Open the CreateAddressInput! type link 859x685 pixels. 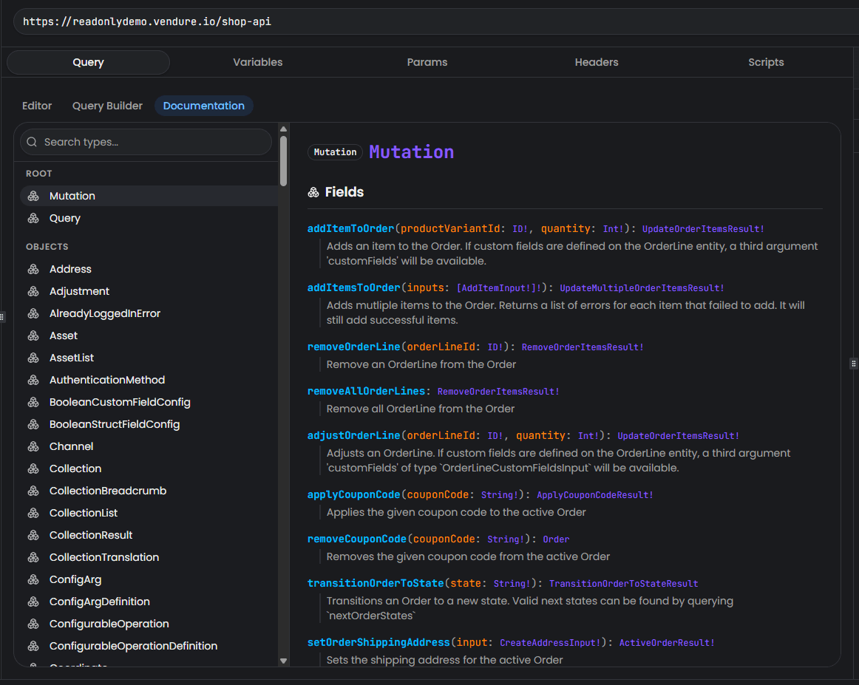click(550, 643)
